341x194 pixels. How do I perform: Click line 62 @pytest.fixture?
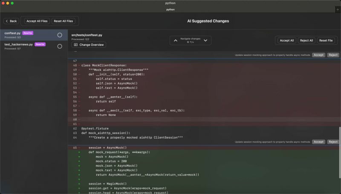[95, 128]
